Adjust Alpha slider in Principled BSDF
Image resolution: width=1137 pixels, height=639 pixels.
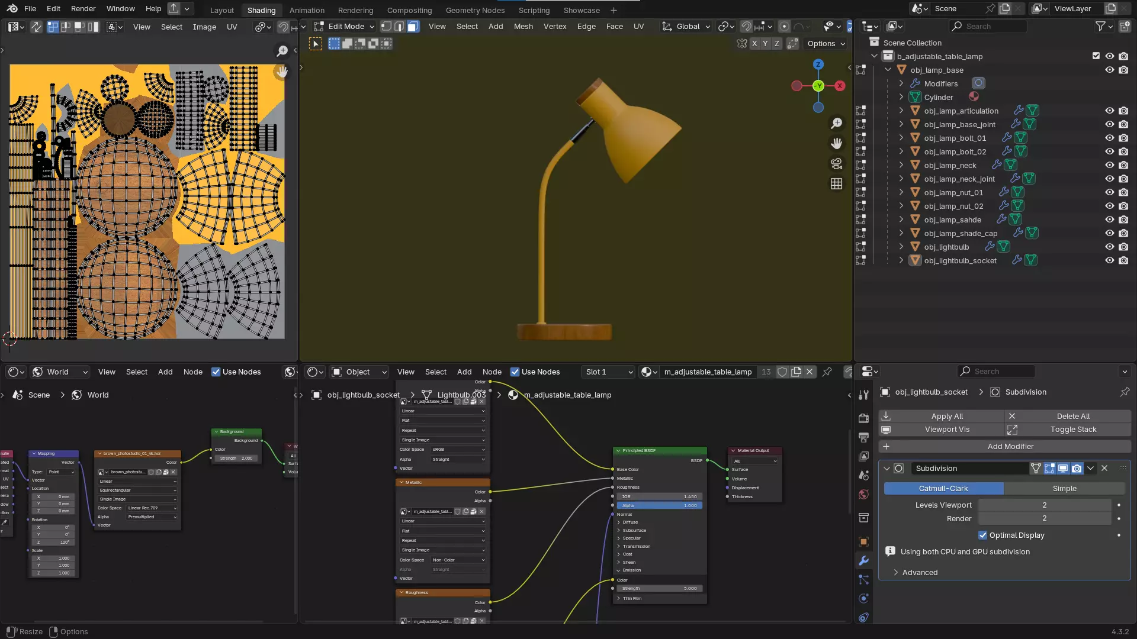pos(659,505)
